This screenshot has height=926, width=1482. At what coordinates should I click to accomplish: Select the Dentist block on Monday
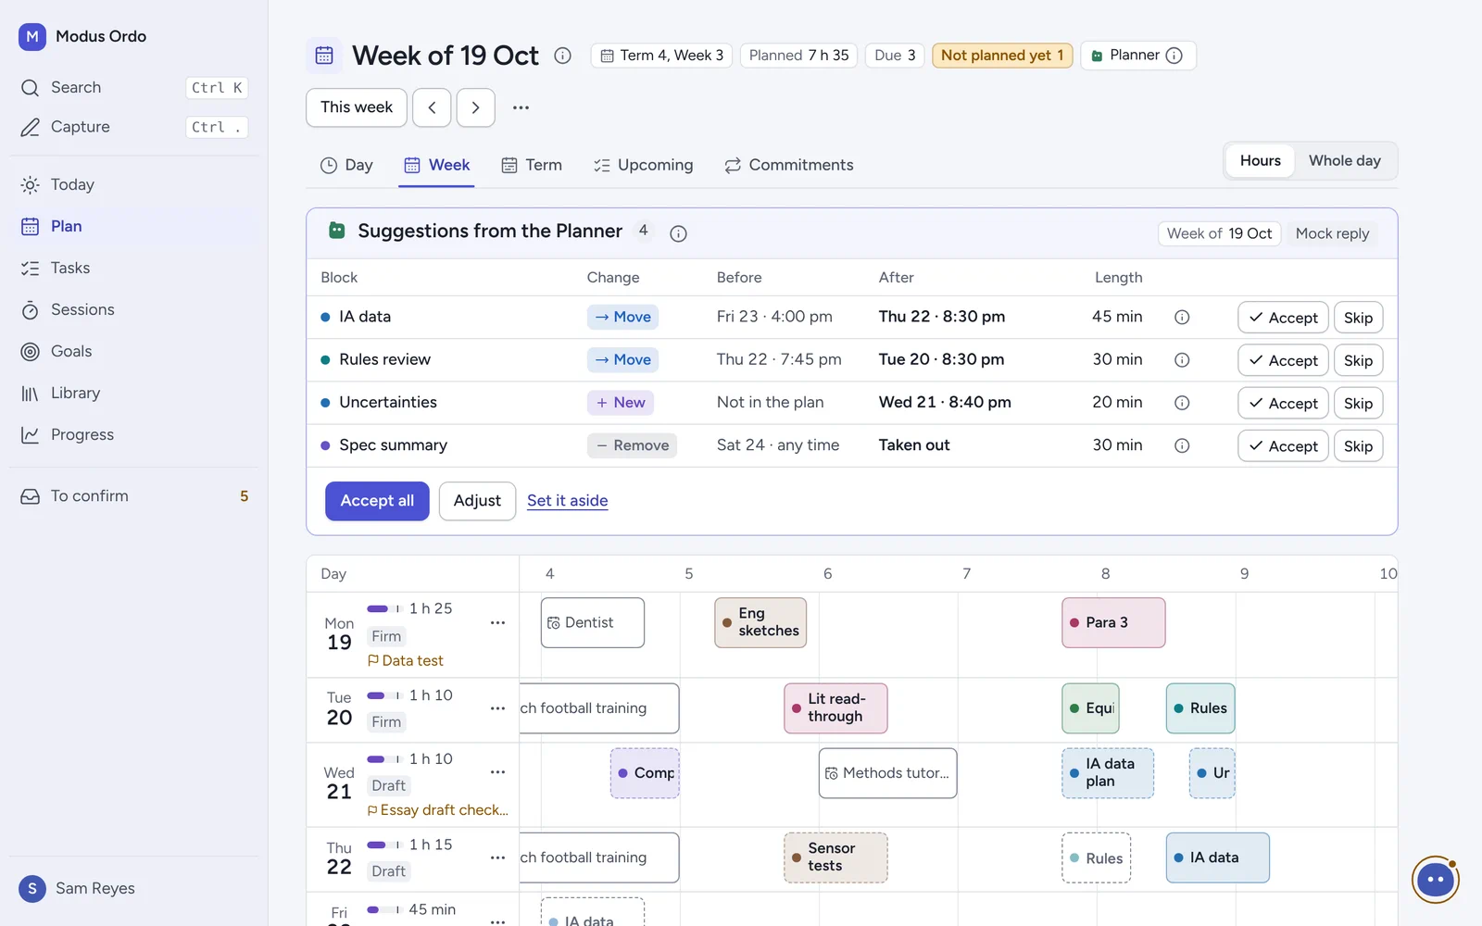point(593,622)
